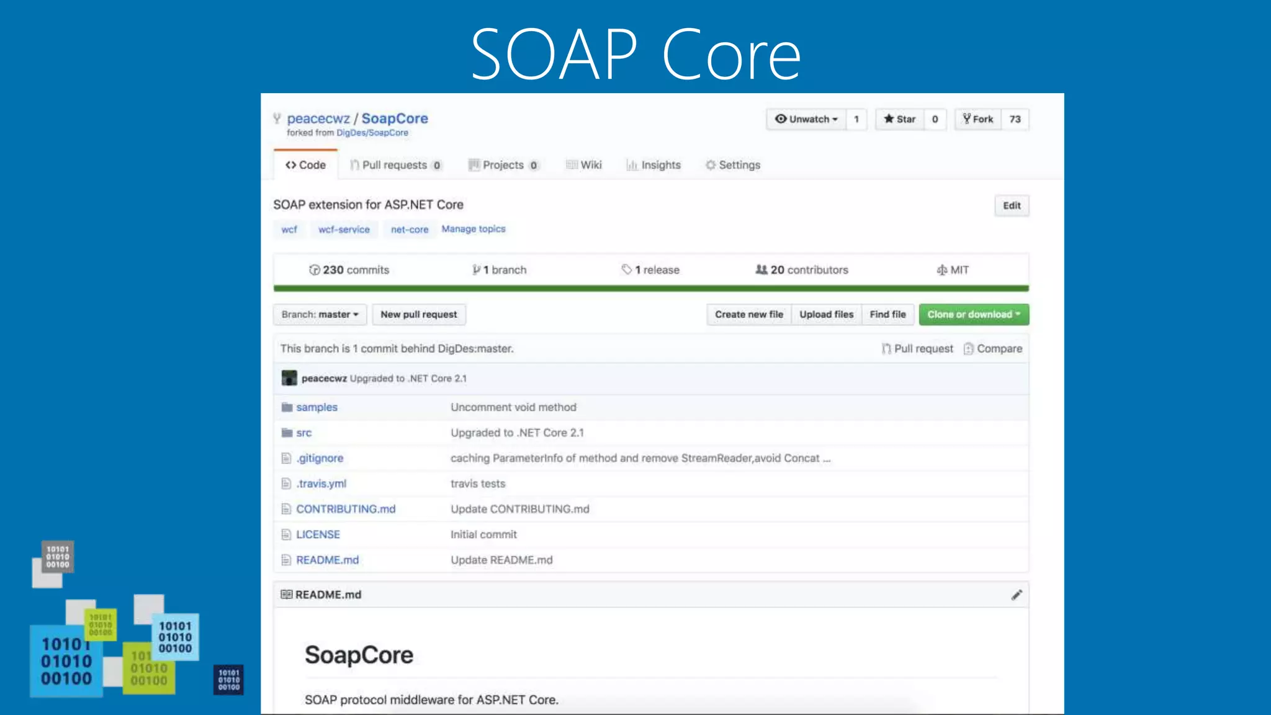Click 'Update README.md' commit message
This screenshot has height=715, width=1271.
501,560
